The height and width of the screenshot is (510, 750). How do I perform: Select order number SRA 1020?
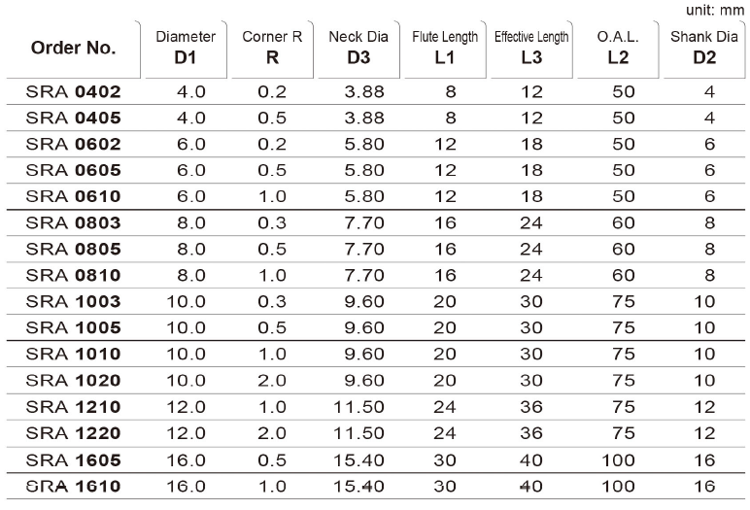73,381
